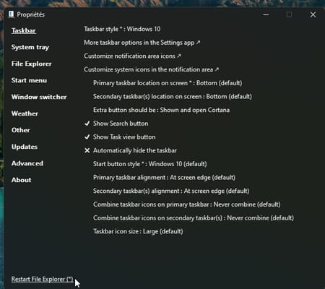Toggle the Show Search button checkmark

(x=87, y=124)
